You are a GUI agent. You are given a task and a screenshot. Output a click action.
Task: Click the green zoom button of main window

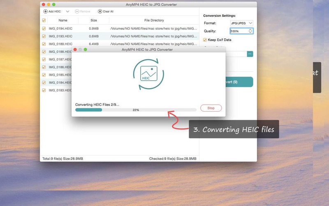pos(54,5)
